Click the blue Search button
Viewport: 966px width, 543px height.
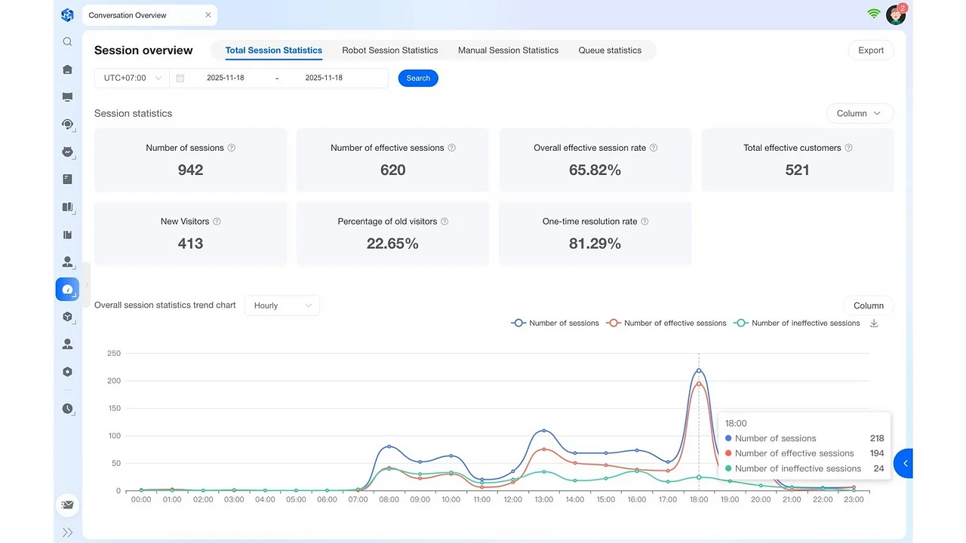coord(418,78)
